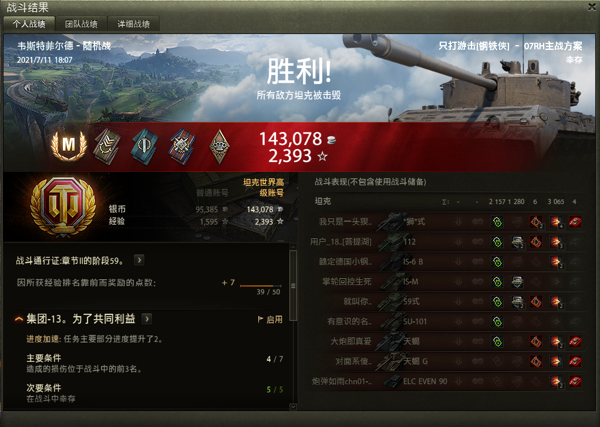The height and width of the screenshot is (427, 600).
Task: Click the blue-red striped star medal icon
Action: click(182, 147)
